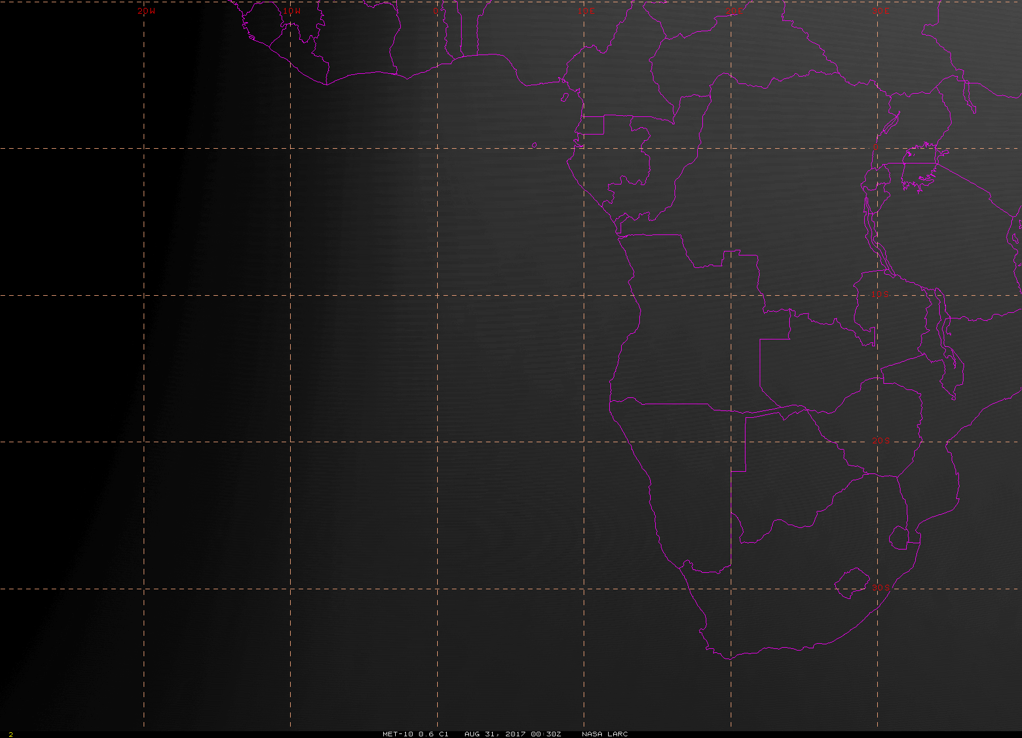Click the 30E longitude label
Screen dimensions: 1022x738
[x=881, y=11]
